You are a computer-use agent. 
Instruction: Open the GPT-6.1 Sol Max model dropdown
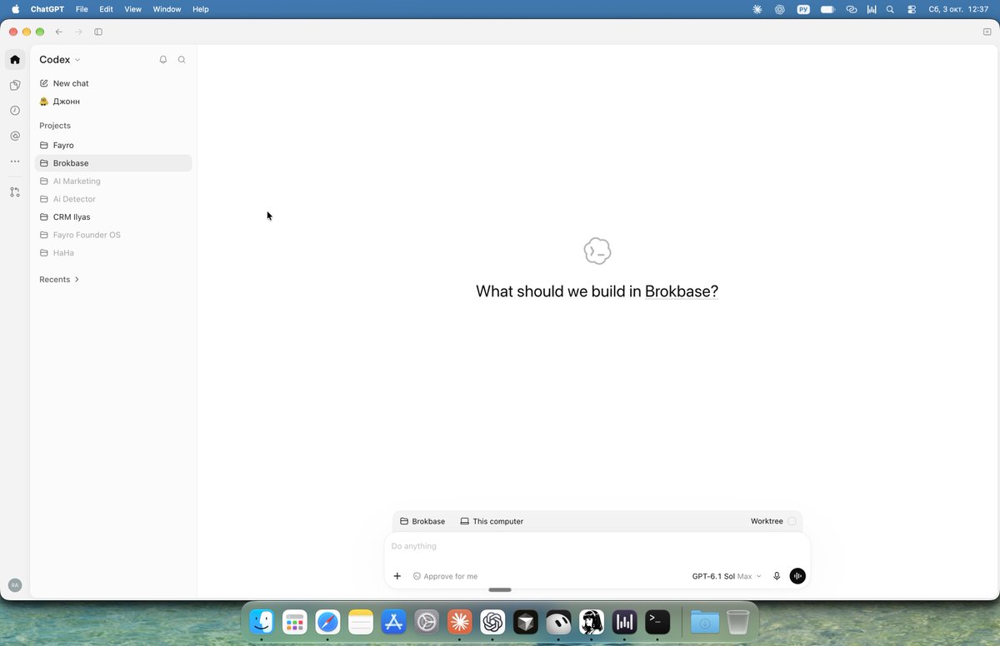tap(727, 576)
